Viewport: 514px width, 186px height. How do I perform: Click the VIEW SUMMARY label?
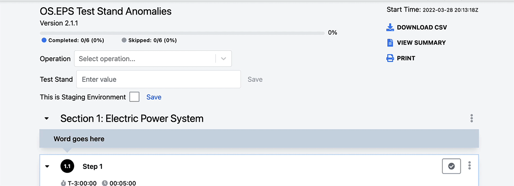(421, 43)
